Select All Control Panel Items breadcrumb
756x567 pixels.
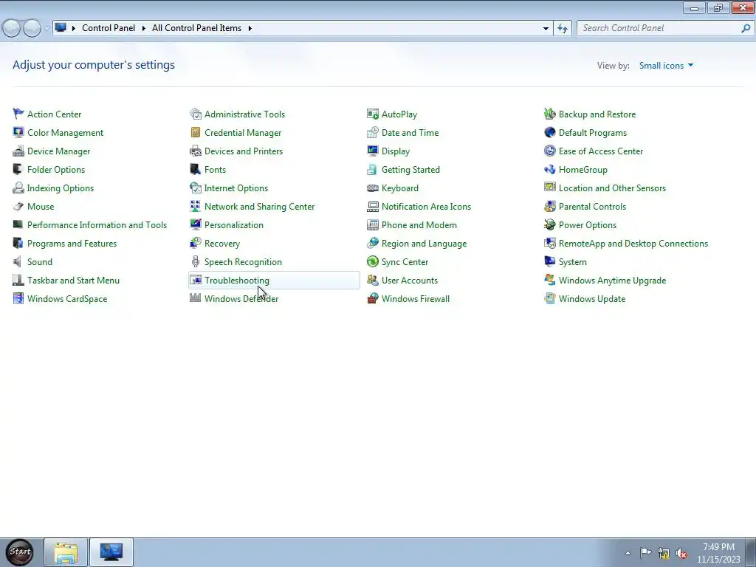196,28
